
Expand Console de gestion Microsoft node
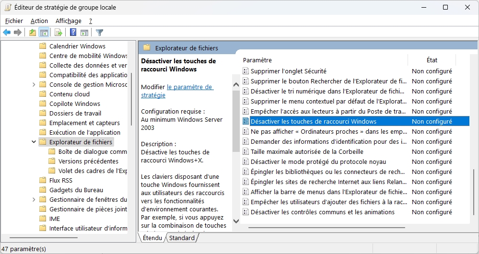(34, 84)
